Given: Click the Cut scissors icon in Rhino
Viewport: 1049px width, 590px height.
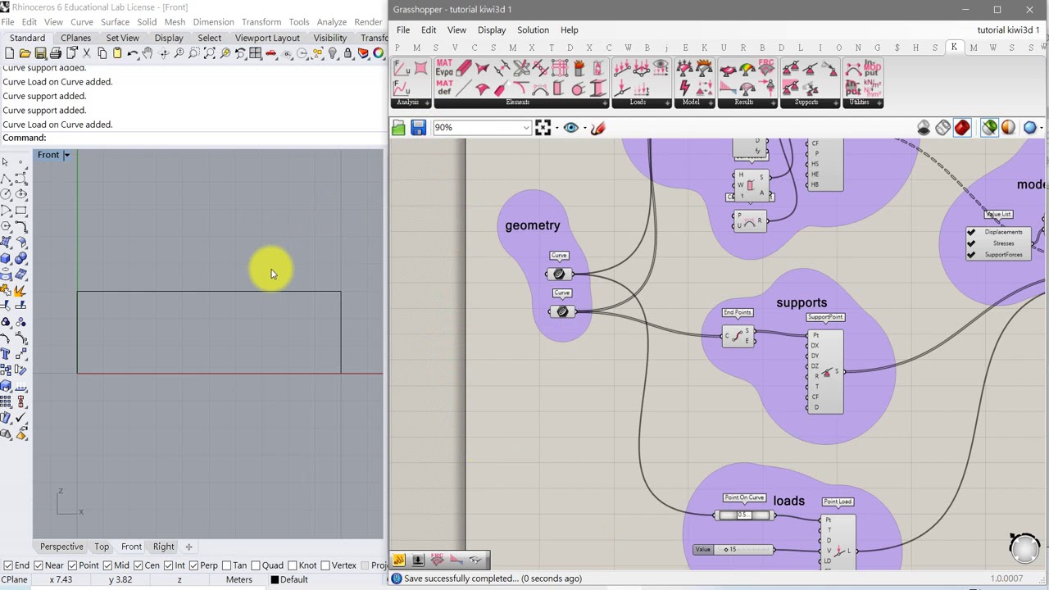Looking at the screenshot, I should coord(87,53).
